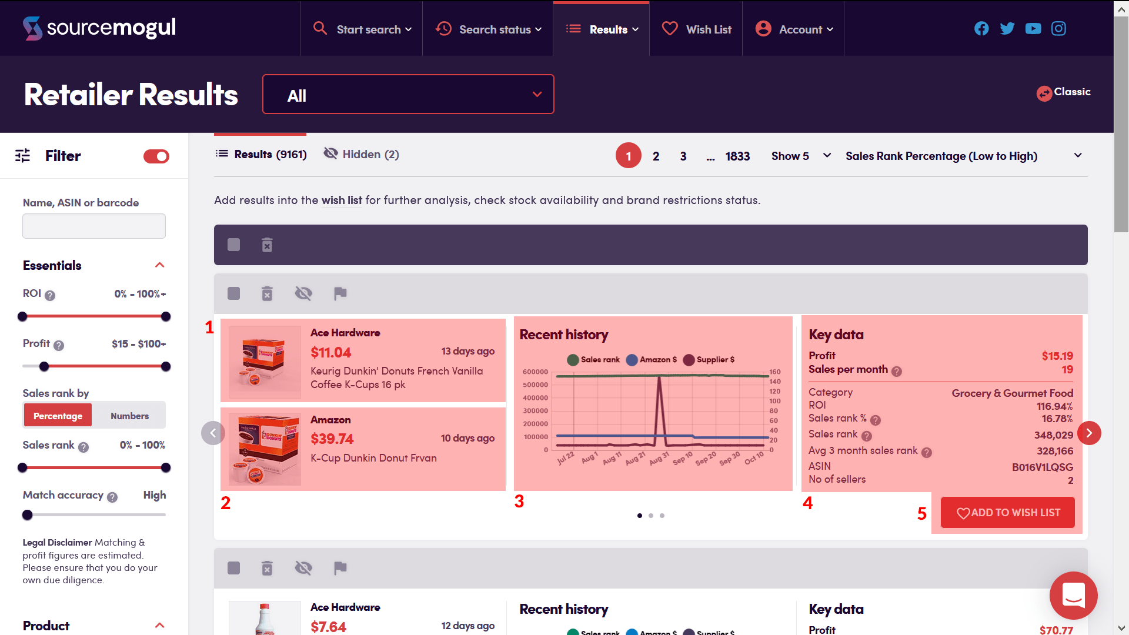
Task: Open the YouTube channel icon
Action: (x=1033, y=29)
